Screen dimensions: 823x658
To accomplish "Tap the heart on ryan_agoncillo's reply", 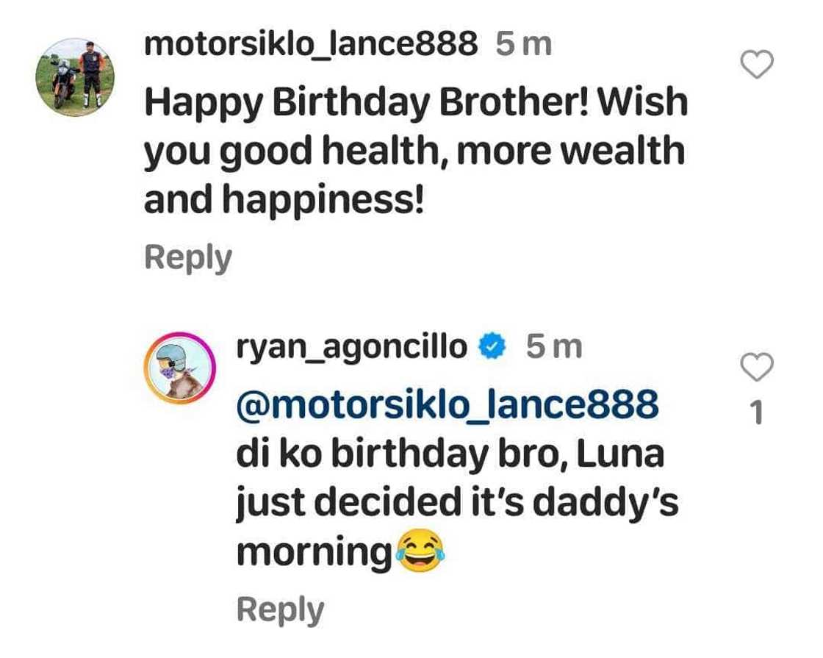I will point(755,366).
